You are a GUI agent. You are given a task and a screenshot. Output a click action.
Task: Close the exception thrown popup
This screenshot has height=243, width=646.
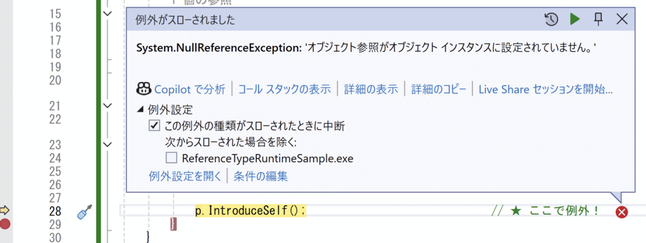click(621, 19)
